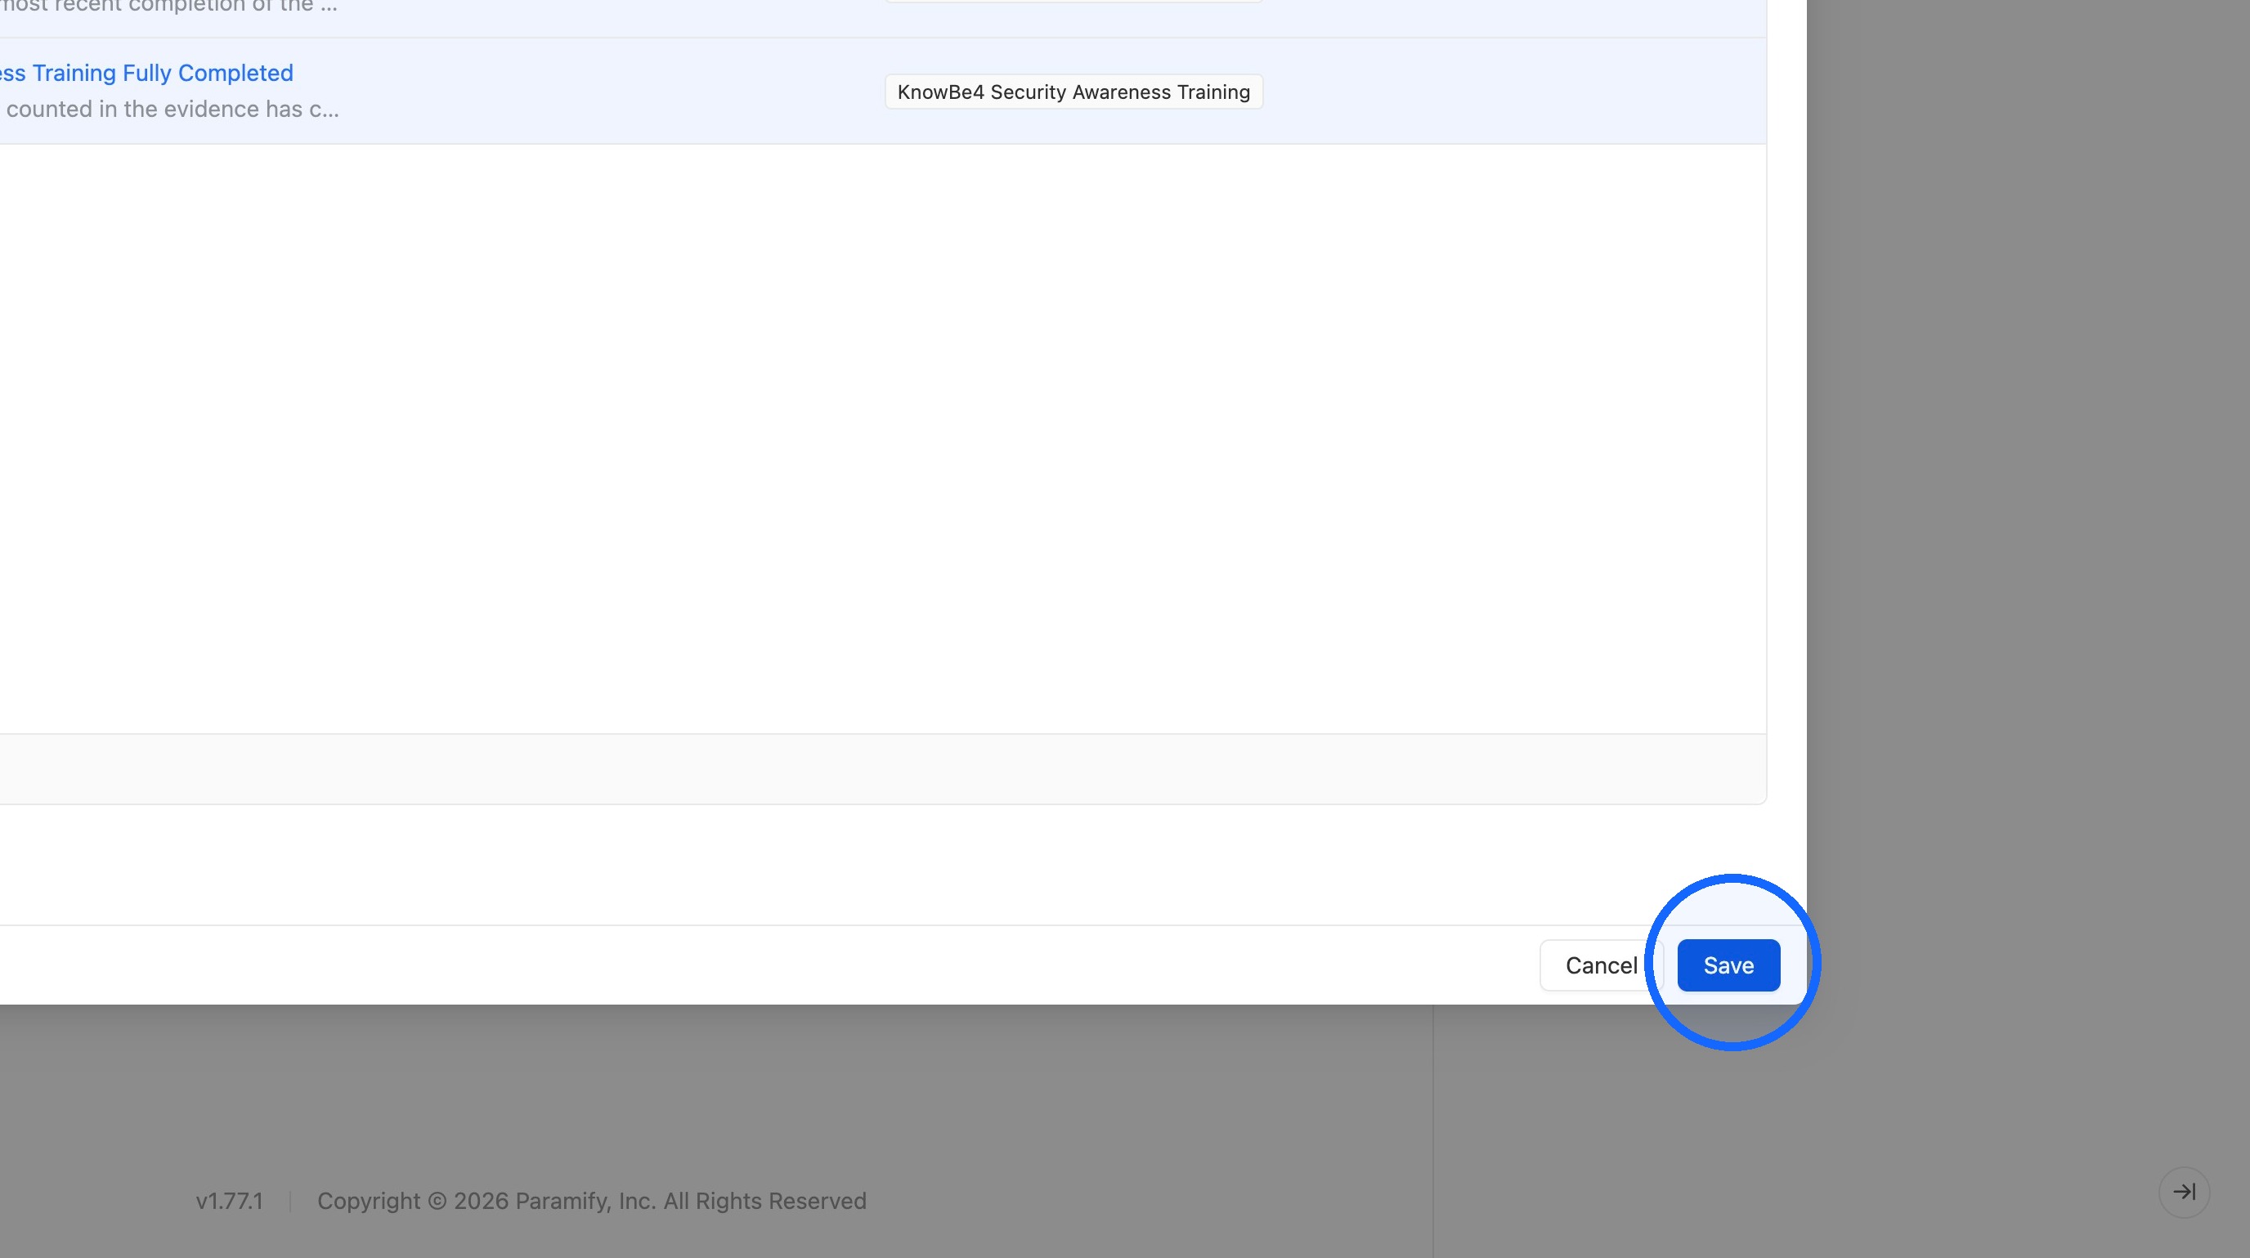Click the v1.77.1 version text
The image size is (2250, 1258).
(229, 1202)
